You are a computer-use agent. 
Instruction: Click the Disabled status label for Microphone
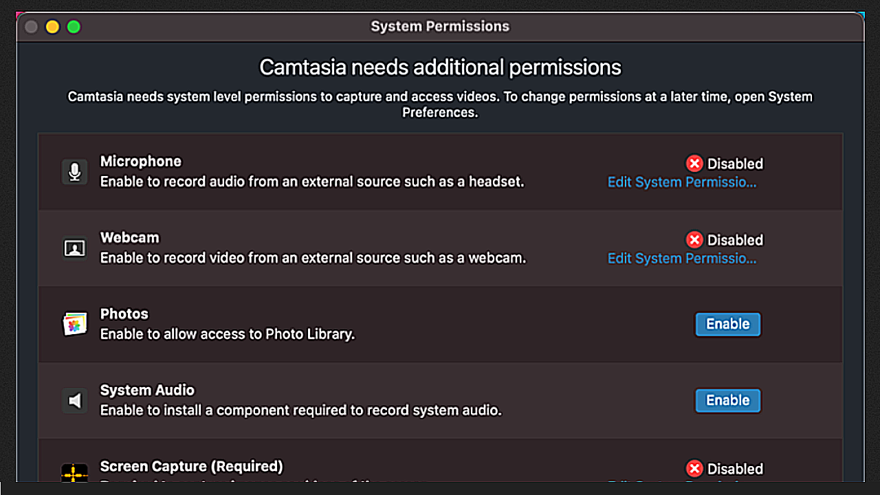(735, 164)
